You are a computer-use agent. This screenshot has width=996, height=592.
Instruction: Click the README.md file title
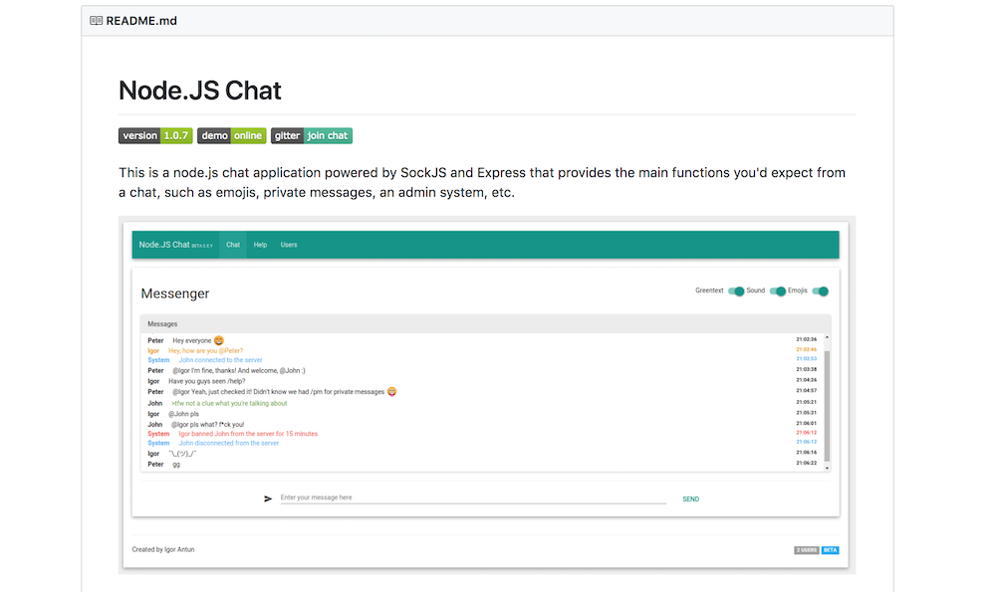pos(141,21)
